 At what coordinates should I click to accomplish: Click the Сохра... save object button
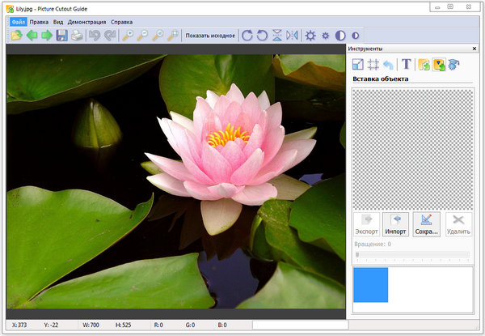[426, 224]
